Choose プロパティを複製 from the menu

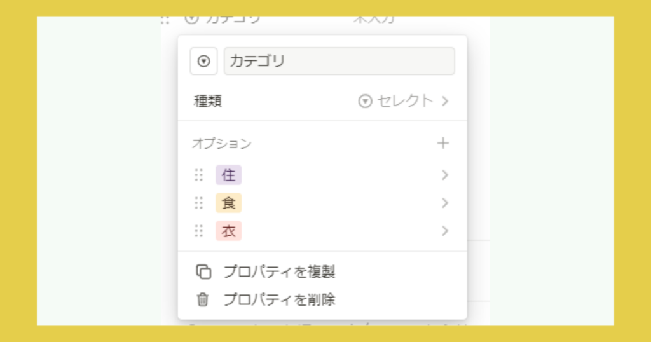[279, 272]
